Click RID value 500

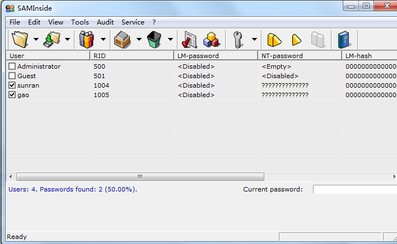pyautogui.click(x=99, y=66)
